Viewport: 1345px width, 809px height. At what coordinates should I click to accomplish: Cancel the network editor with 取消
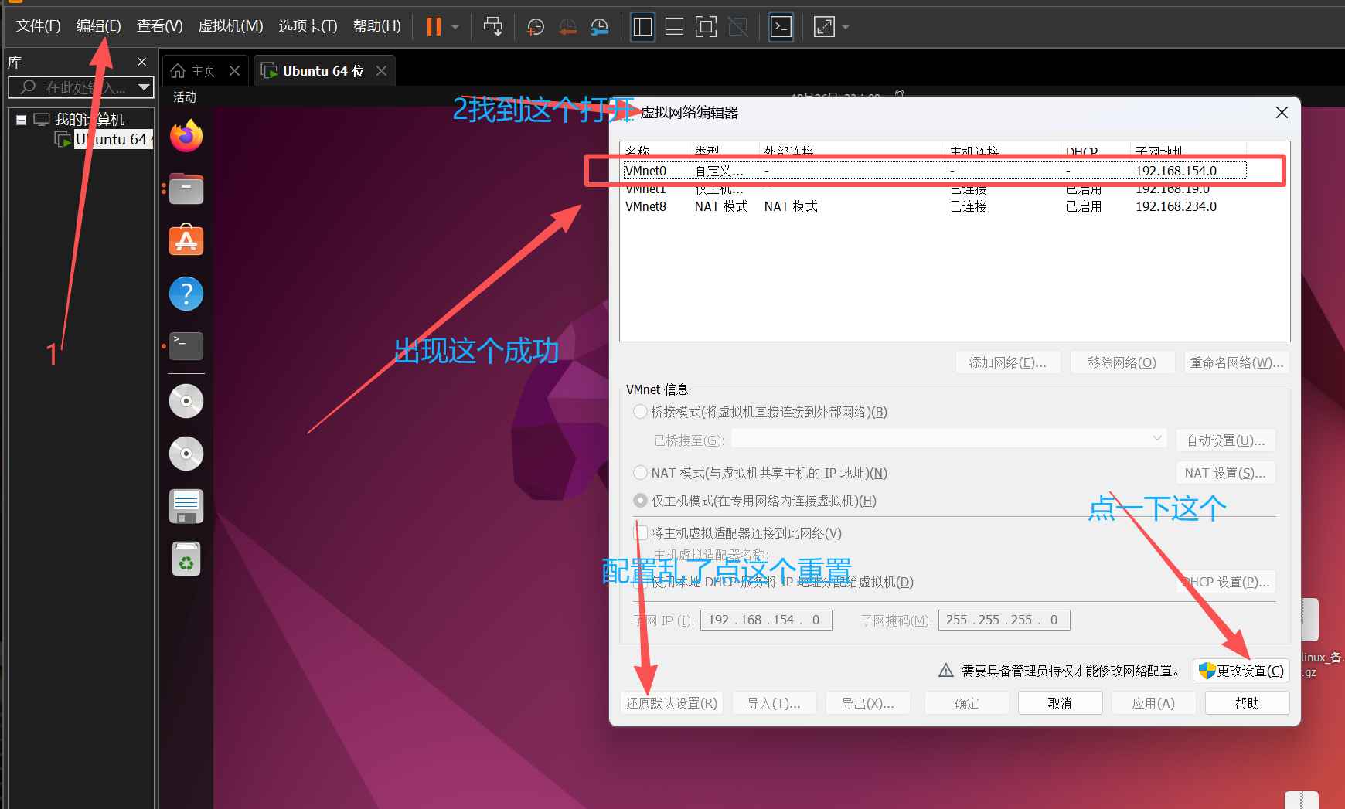point(1060,703)
